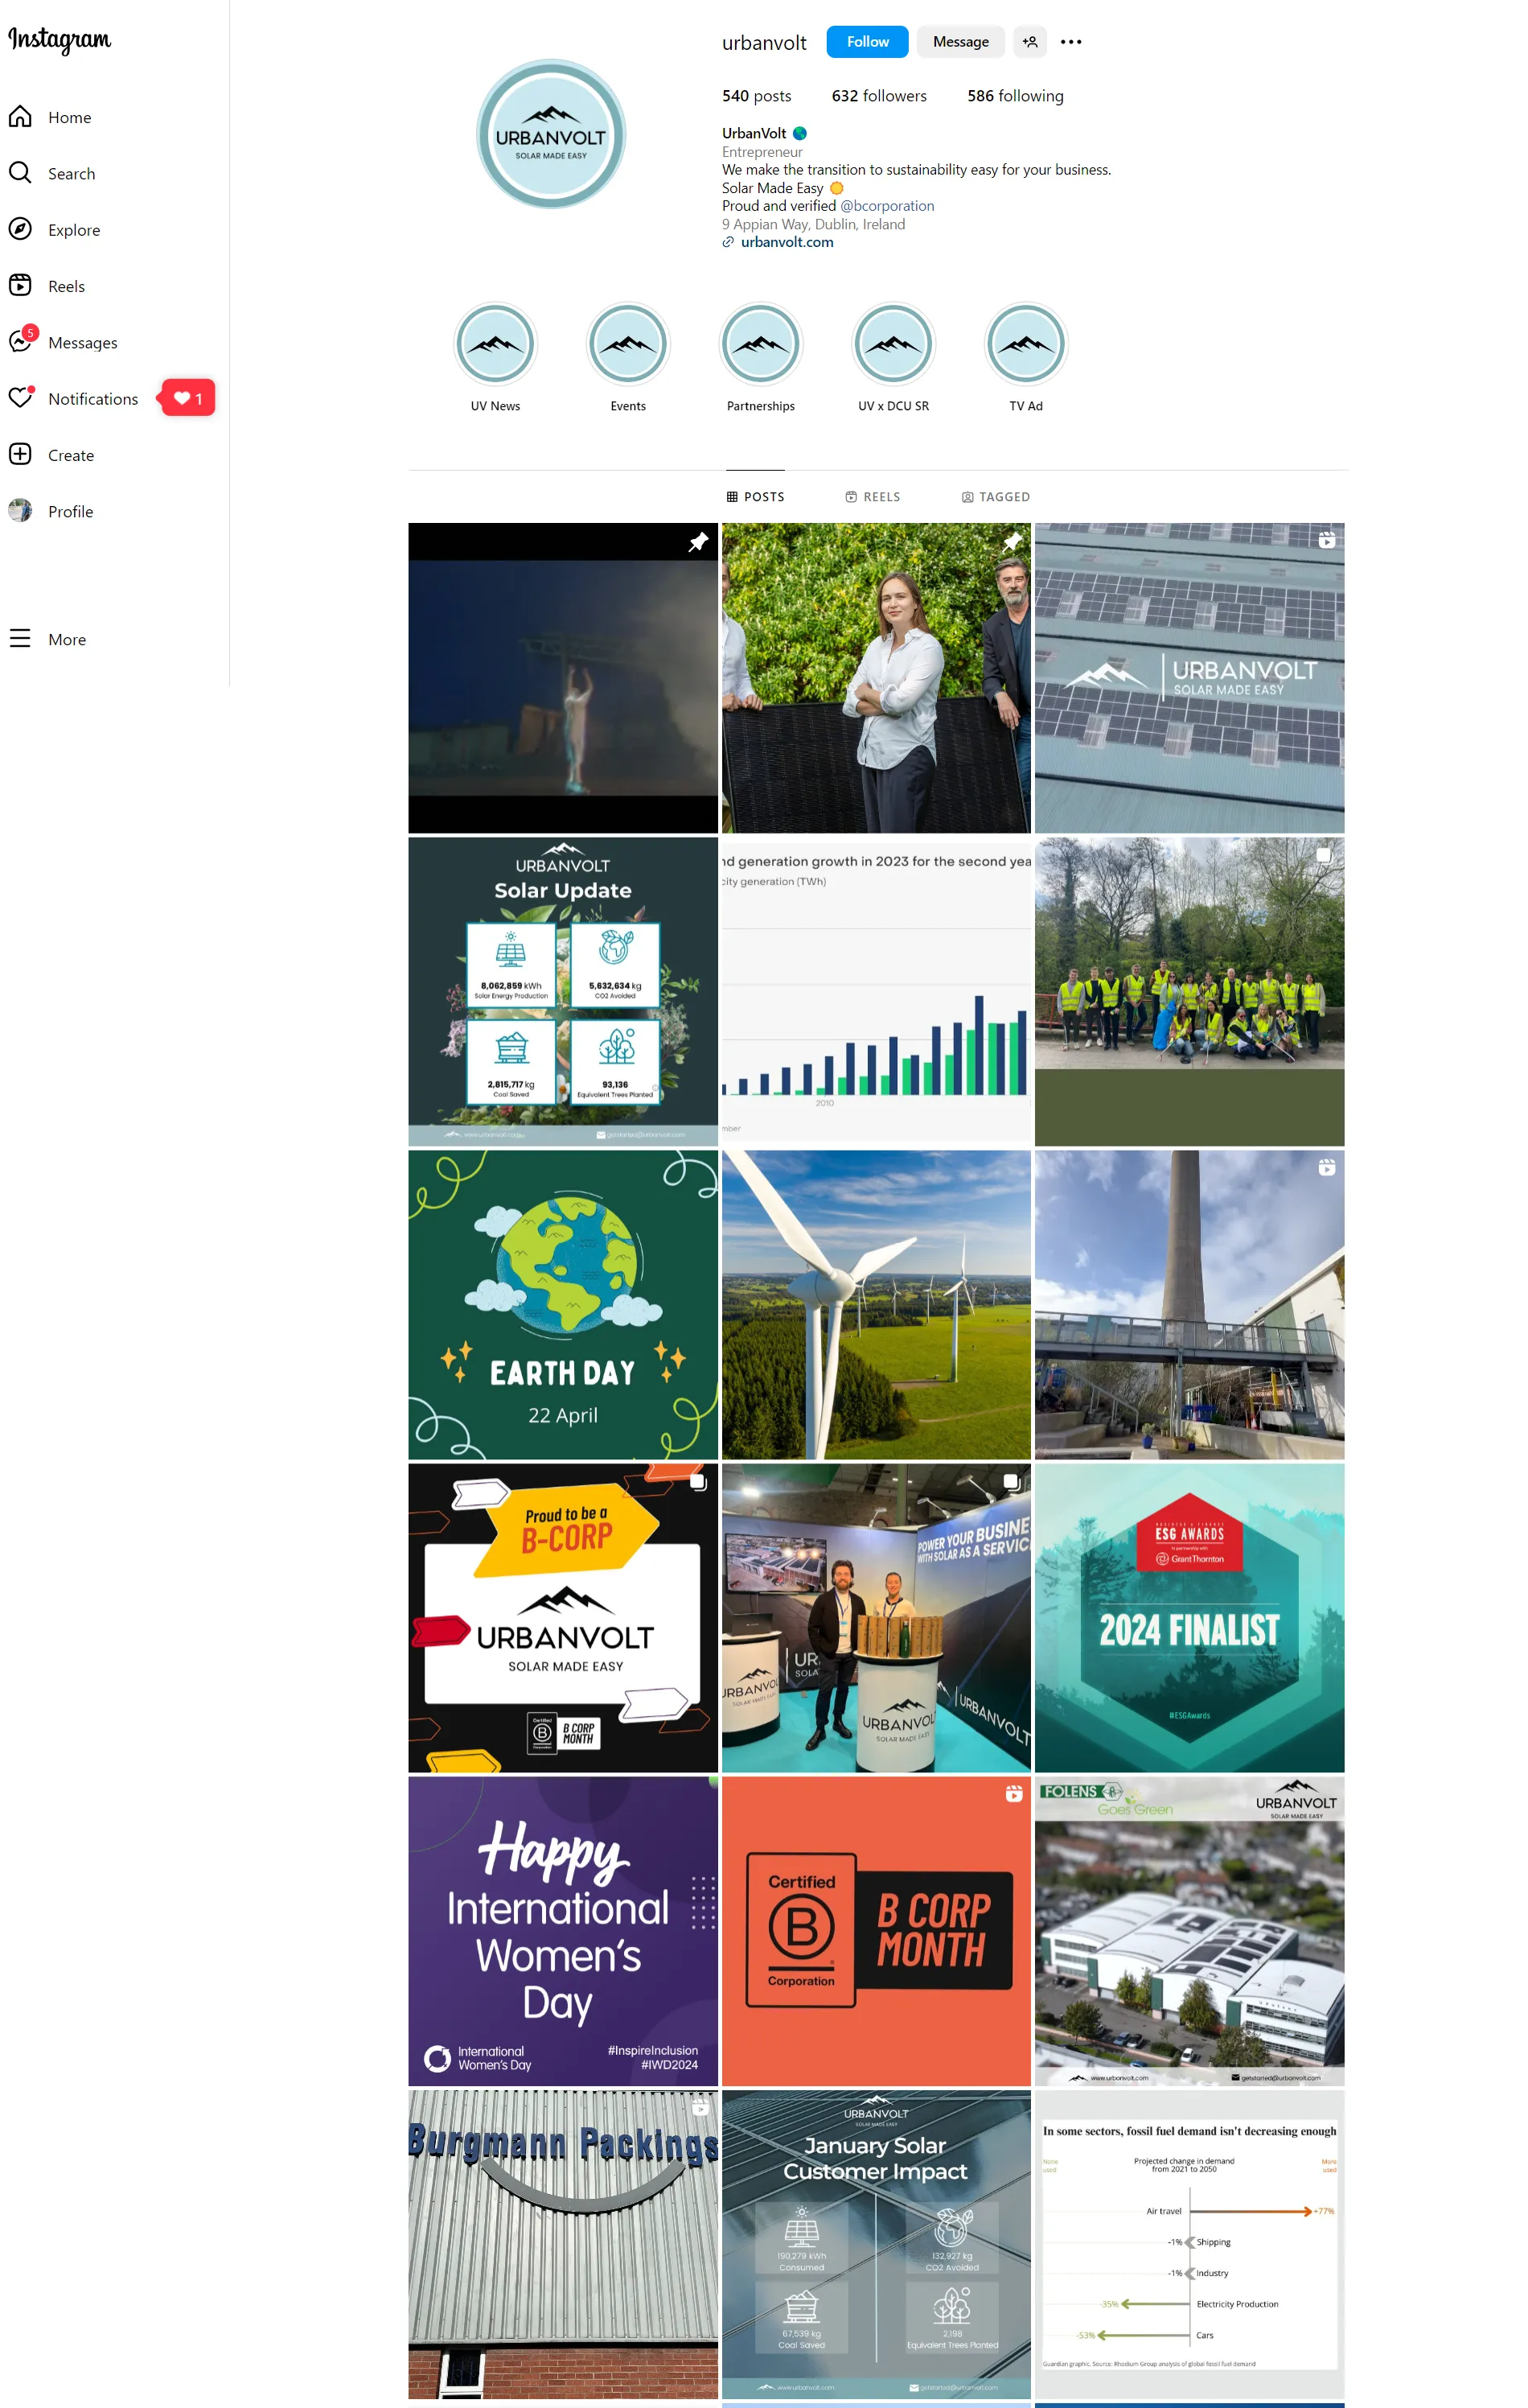This screenshot has height=2408, width=1528.
Task: Open the urbanvolt.com website link
Action: [787, 242]
